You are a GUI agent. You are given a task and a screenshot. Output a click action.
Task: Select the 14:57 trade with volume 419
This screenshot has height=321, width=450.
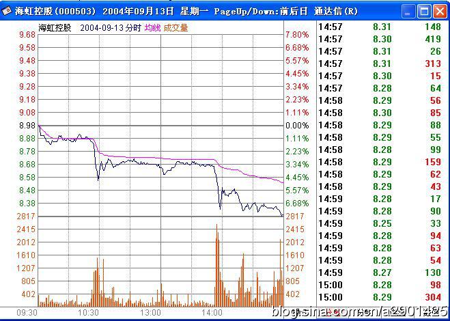(x=380, y=39)
